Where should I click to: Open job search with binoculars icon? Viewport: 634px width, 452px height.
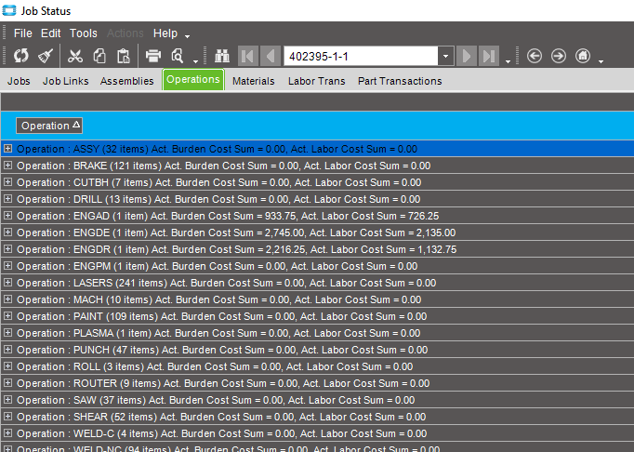coord(222,56)
